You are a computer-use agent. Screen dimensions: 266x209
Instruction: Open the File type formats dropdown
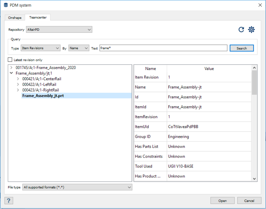(x=77, y=187)
